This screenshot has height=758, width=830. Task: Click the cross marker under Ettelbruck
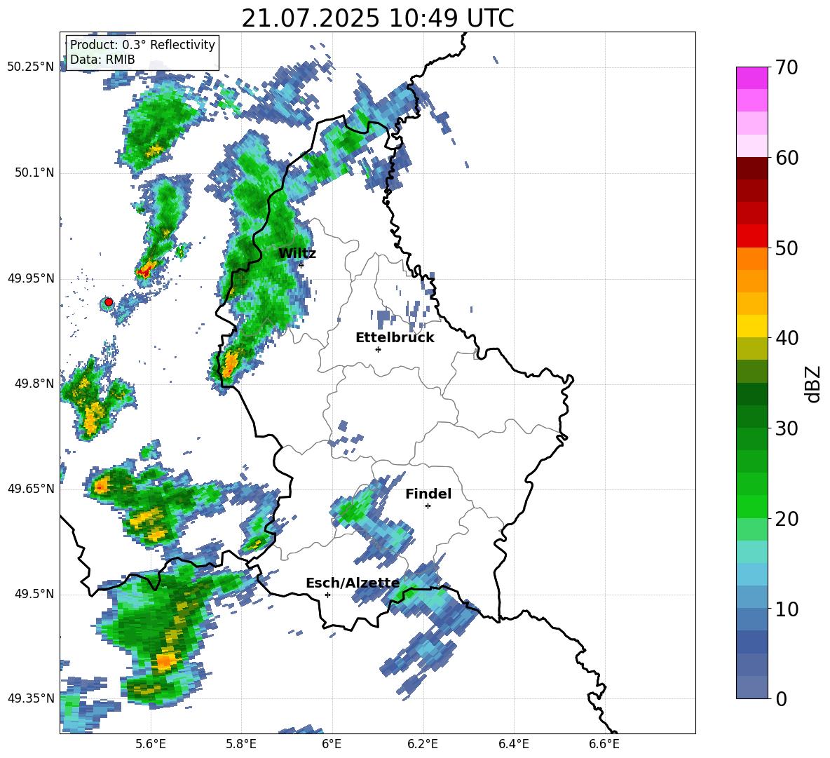(x=378, y=349)
